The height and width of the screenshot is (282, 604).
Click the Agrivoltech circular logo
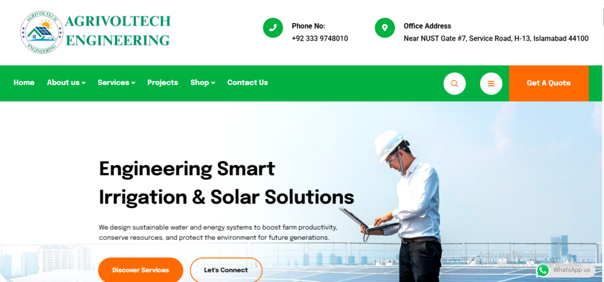coord(42,33)
